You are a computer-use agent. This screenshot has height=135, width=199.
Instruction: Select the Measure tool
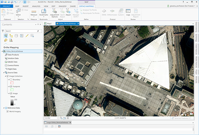pos(34,14)
